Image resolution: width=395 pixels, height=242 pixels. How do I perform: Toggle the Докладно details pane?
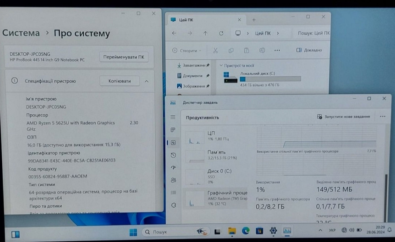[309, 51]
